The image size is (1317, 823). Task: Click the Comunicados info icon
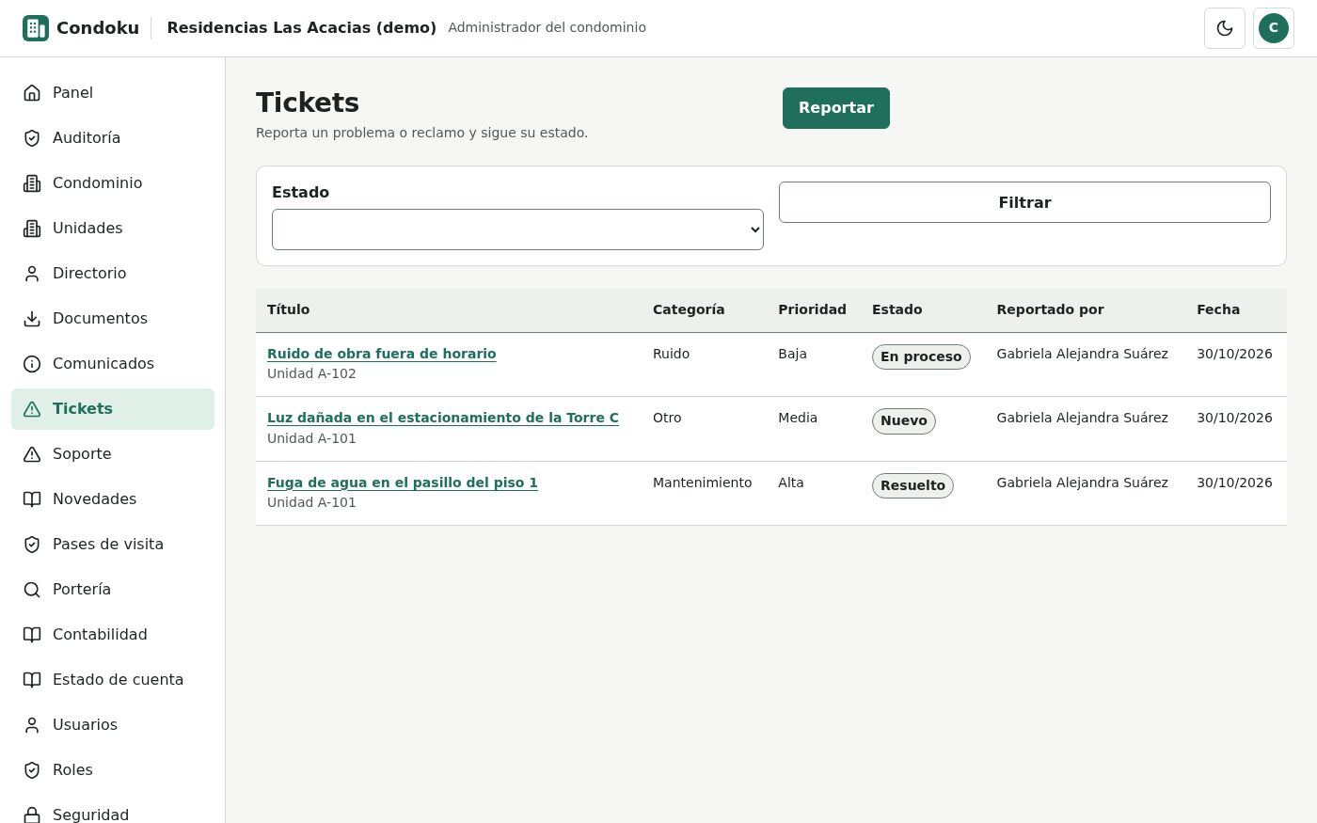(x=32, y=364)
